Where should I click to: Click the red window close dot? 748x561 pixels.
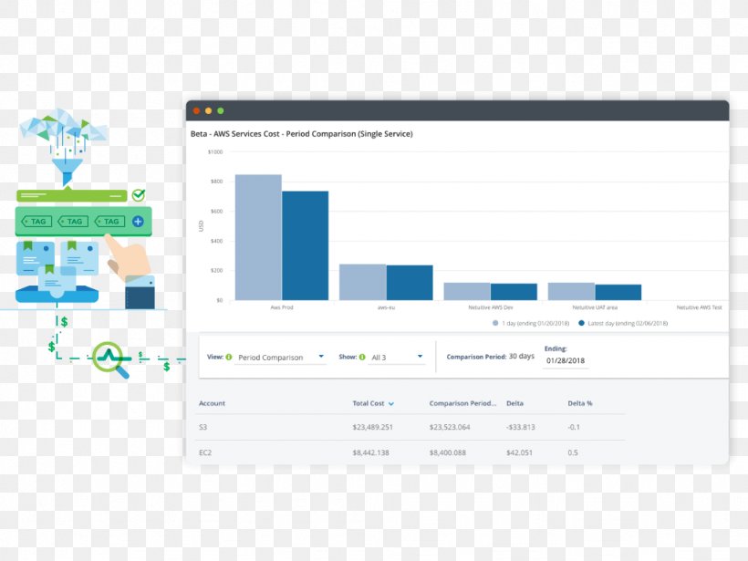pos(196,110)
